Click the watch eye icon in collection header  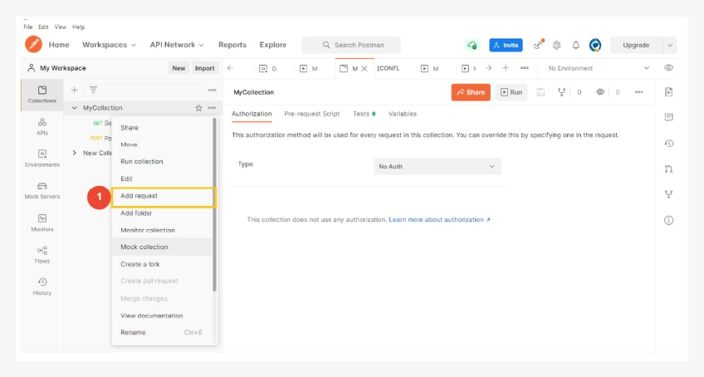(600, 92)
